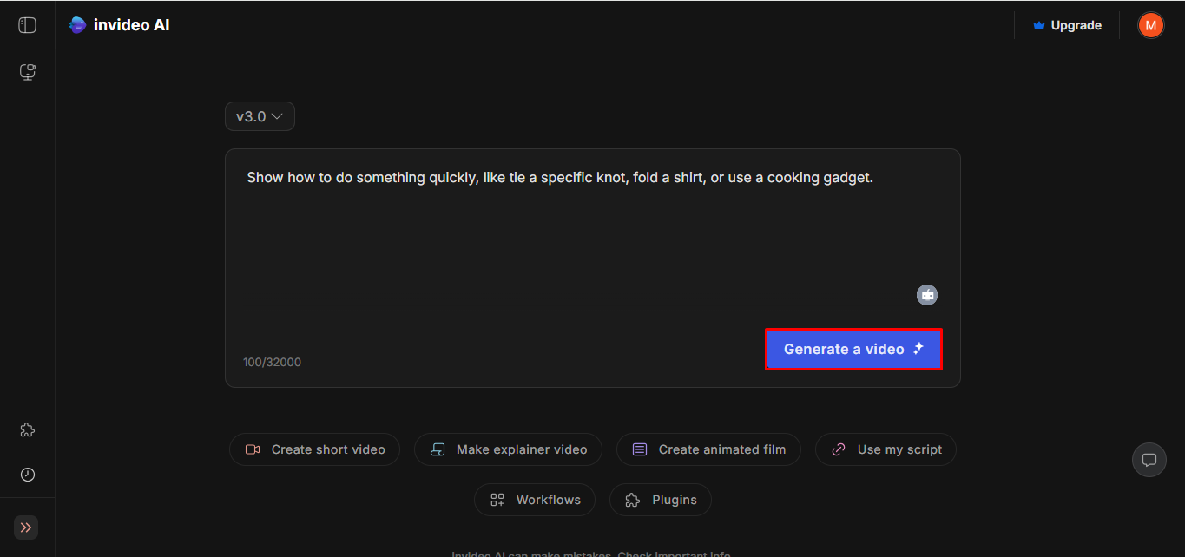Open the screen recording icon in sidebar
Viewport: 1185px width, 557px height.
click(28, 72)
